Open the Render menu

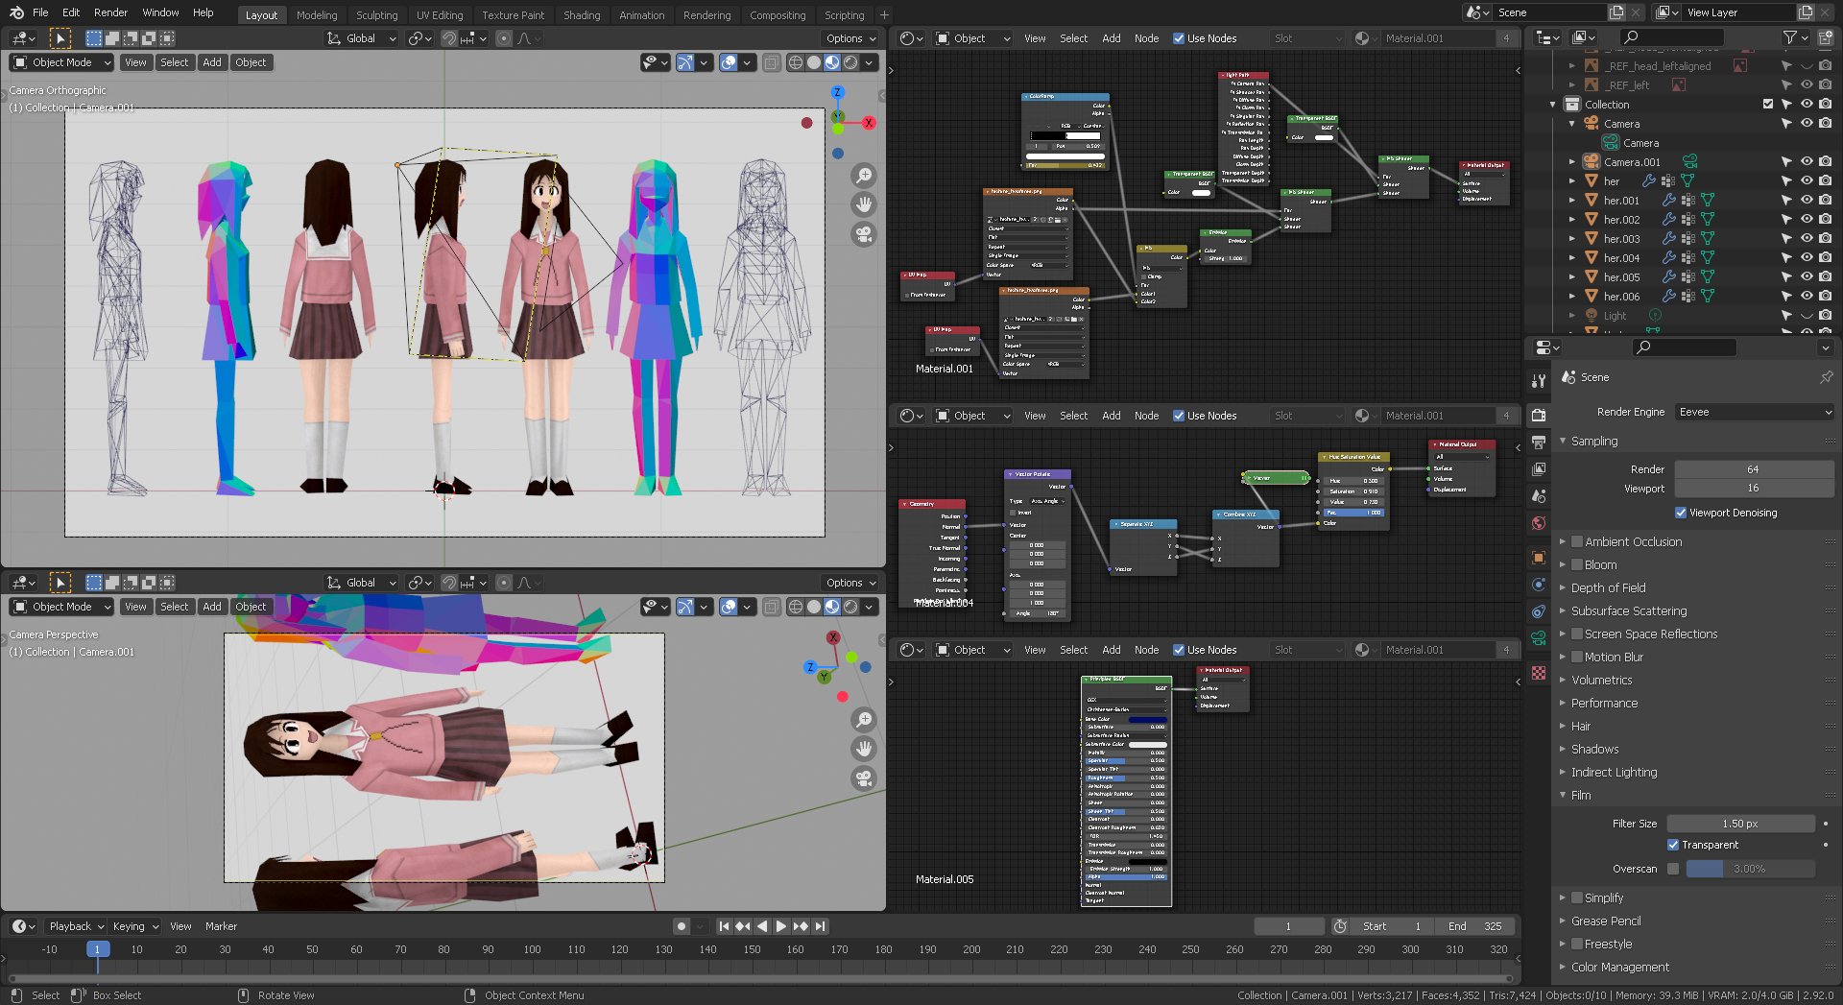tap(110, 12)
